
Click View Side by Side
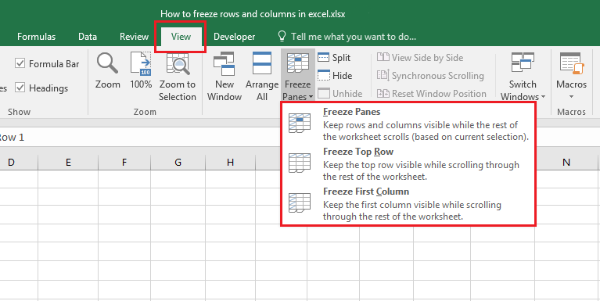pyautogui.click(x=420, y=58)
